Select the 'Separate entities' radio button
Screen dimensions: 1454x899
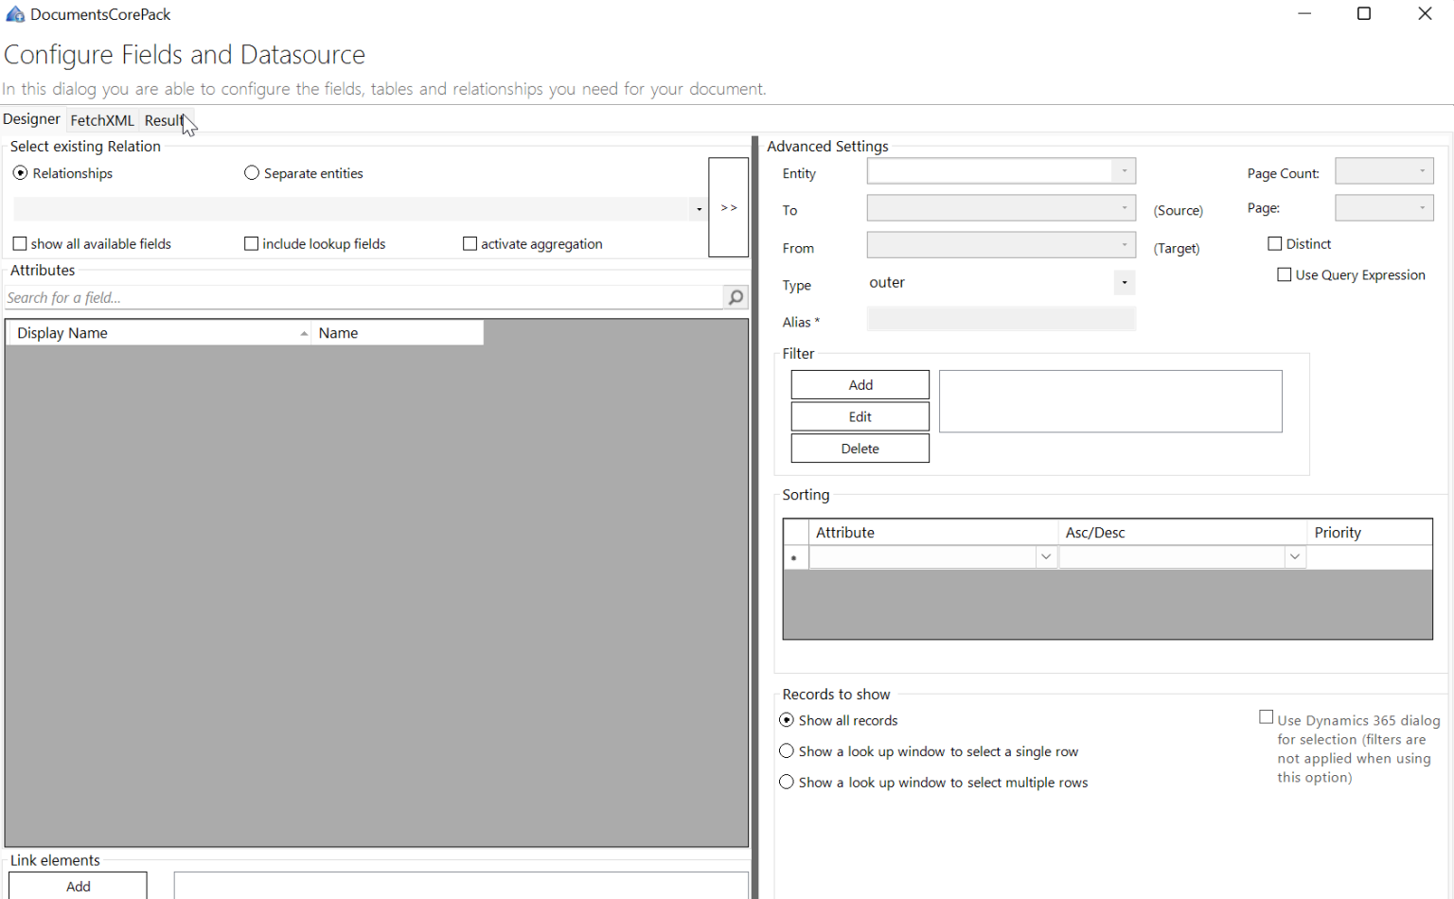click(x=252, y=172)
